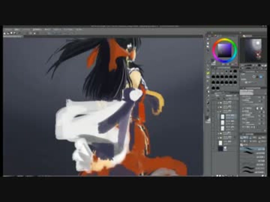Click the Open file icon in command bar
270x202 pixels.
click(x=8, y=33)
